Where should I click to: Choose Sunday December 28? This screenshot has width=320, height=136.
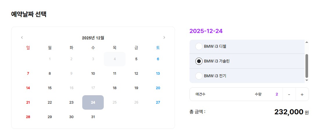tap(28, 117)
